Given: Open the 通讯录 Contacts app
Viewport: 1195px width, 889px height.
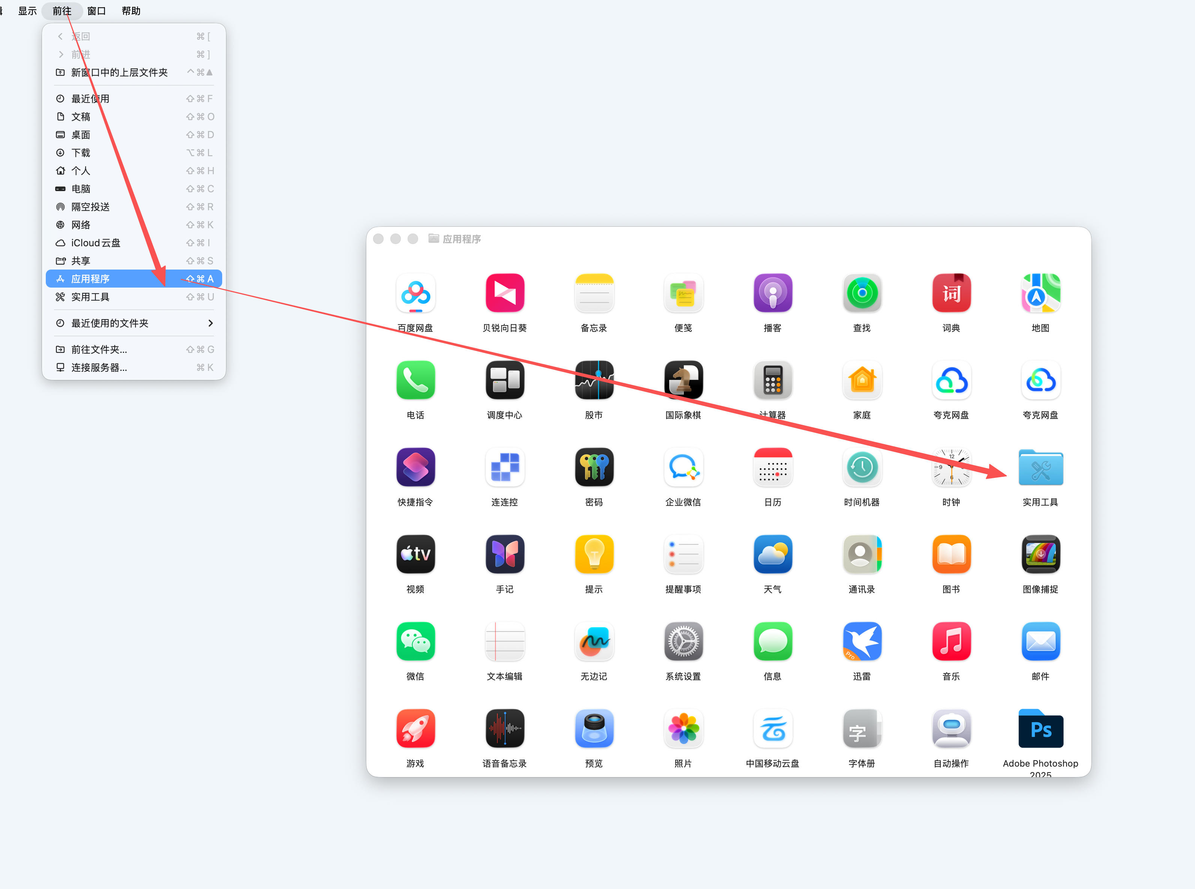Looking at the screenshot, I should (862, 555).
